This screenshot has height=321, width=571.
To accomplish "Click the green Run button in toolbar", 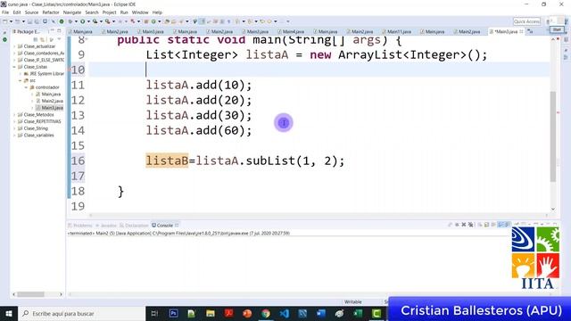I will [83, 21].
